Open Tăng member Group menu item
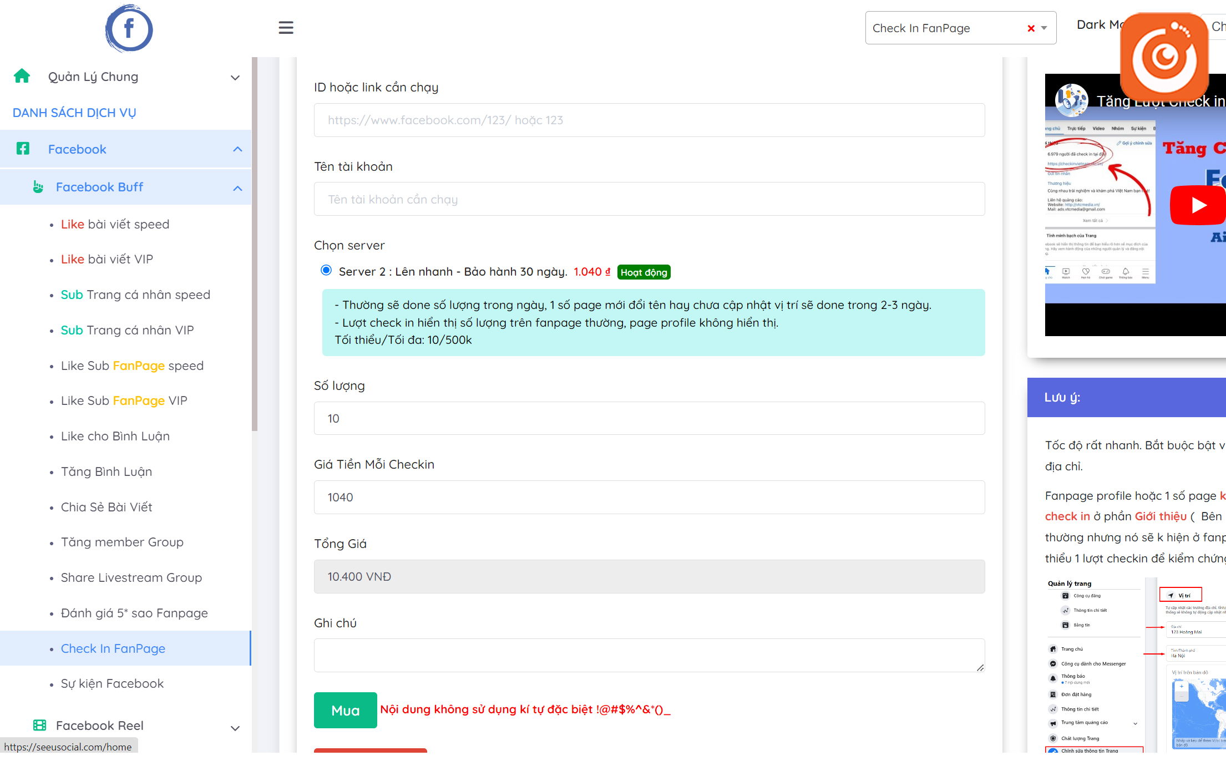The image size is (1226, 766). tap(122, 542)
